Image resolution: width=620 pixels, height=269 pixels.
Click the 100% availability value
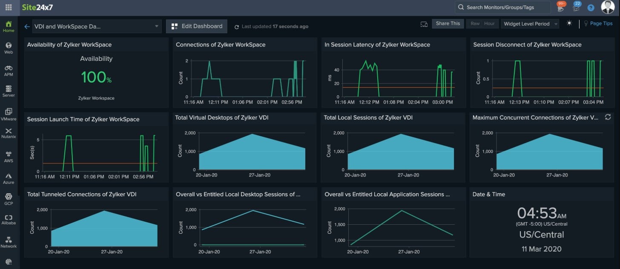[x=96, y=77]
